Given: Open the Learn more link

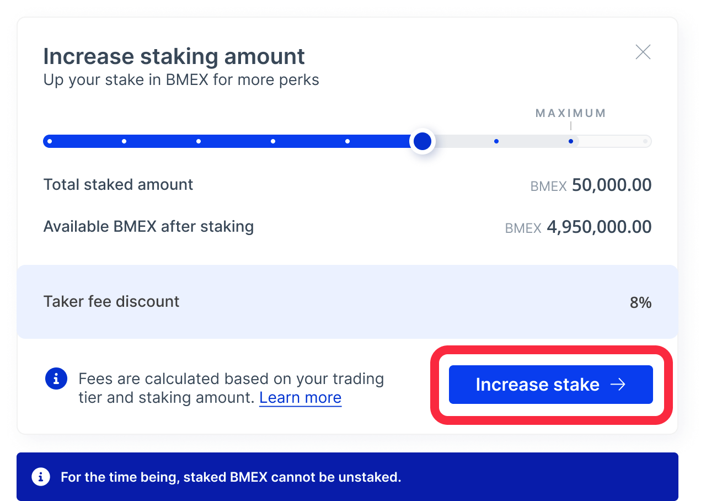Looking at the screenshot, I should (x=300, y=397).
